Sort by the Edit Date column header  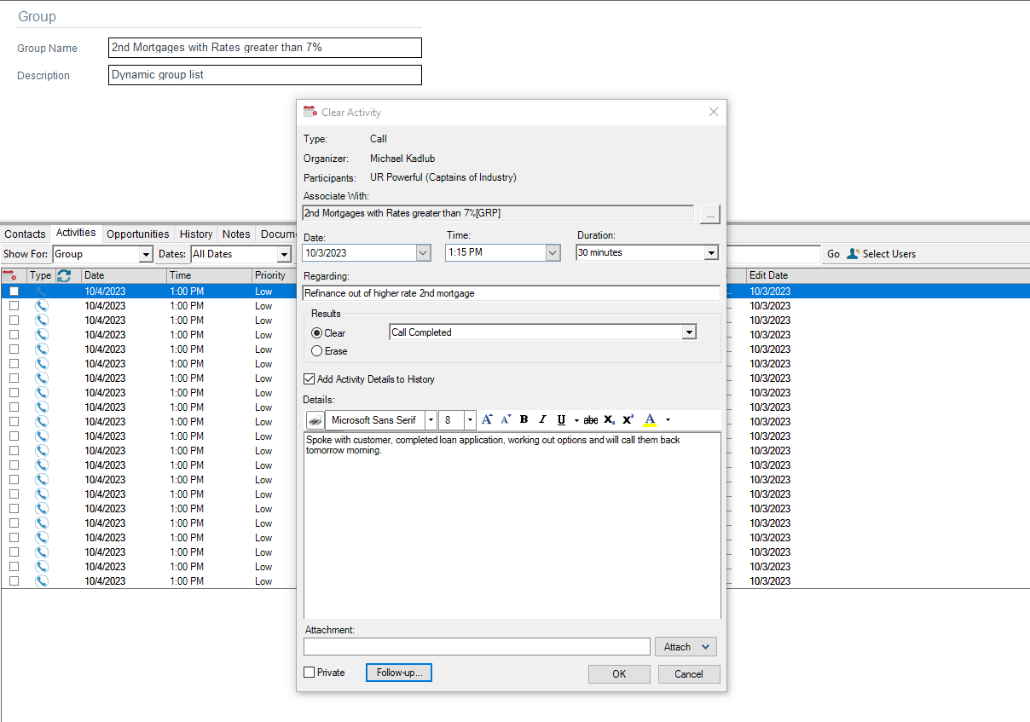(887, 275)
